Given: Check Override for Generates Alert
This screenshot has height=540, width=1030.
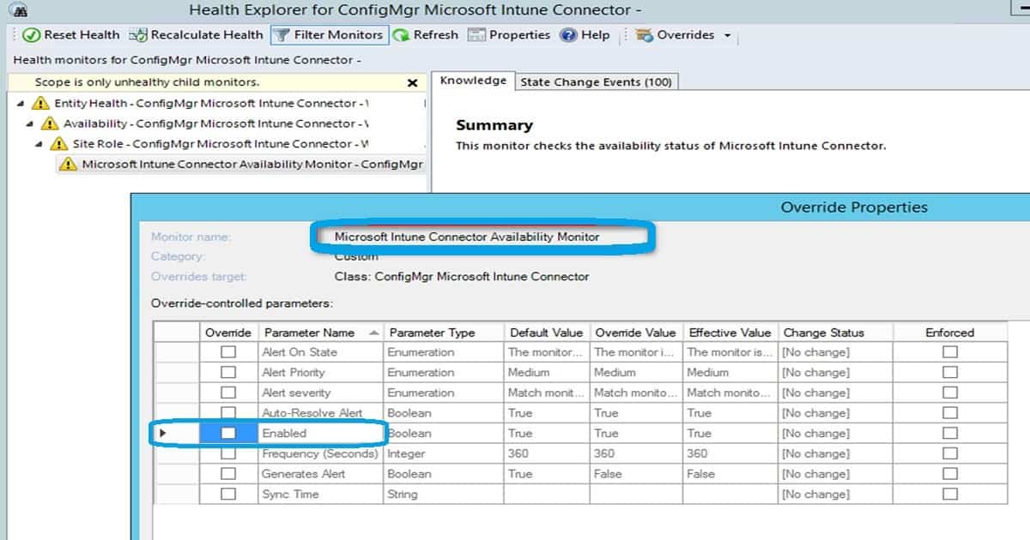Looking at the screenshot, I should click(x=228, y=474).
